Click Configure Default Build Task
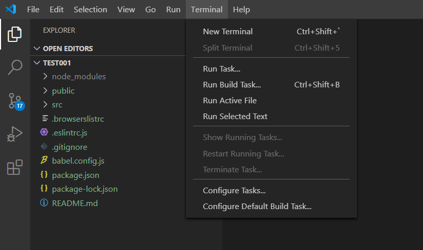 click(257, 207)
